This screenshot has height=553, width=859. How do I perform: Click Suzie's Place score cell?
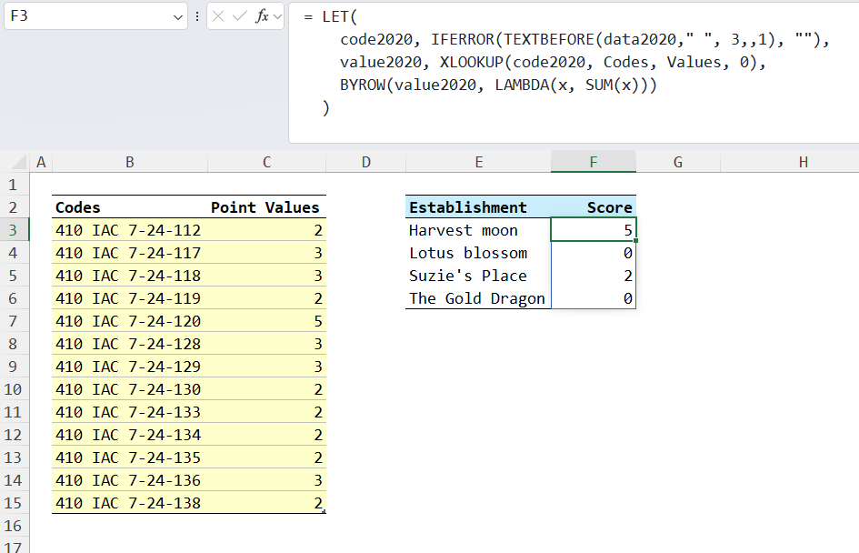(593, 276)
